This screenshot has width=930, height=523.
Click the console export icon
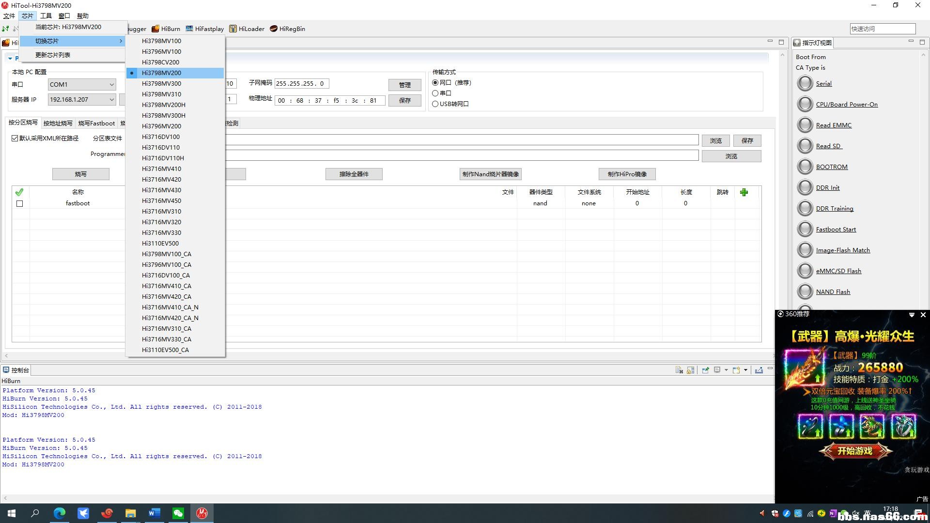point(759,370)
